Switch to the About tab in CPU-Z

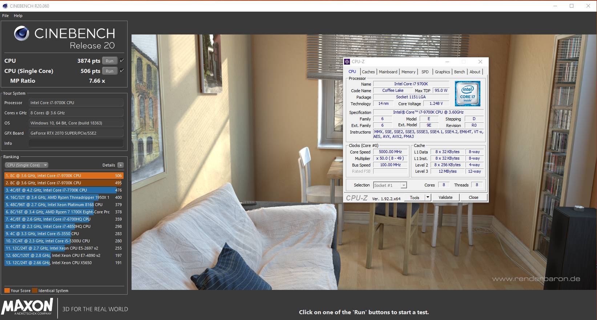(x=475, y=72)
